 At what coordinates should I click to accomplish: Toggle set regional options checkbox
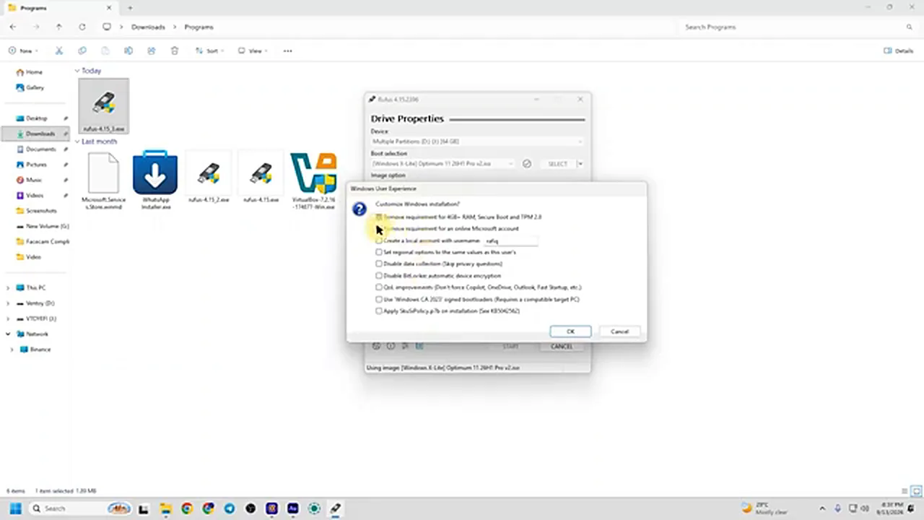(379, 252)
